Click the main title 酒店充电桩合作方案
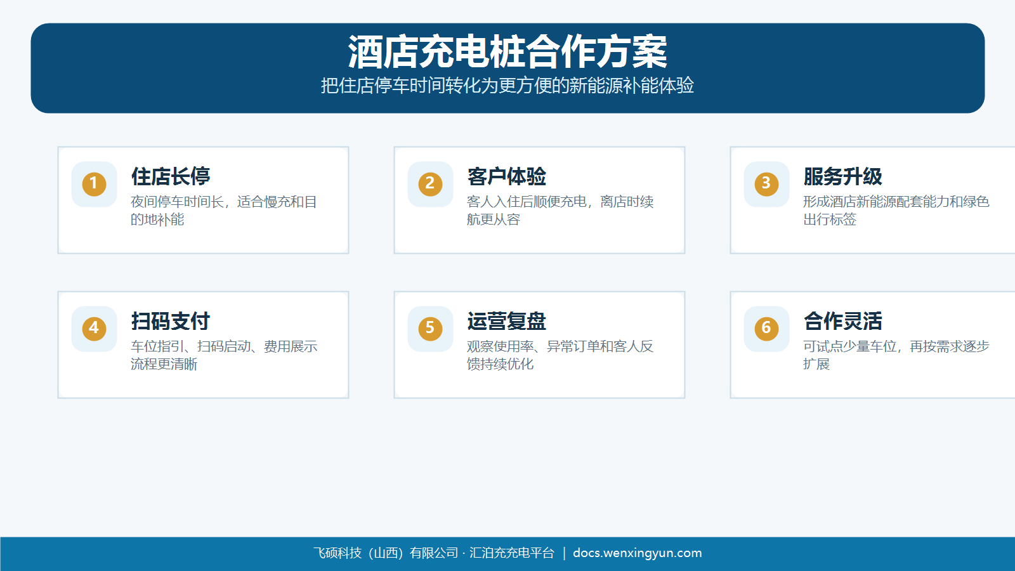Image resolution: width=1015 pixels, height=571 pixels. [507, 52]
